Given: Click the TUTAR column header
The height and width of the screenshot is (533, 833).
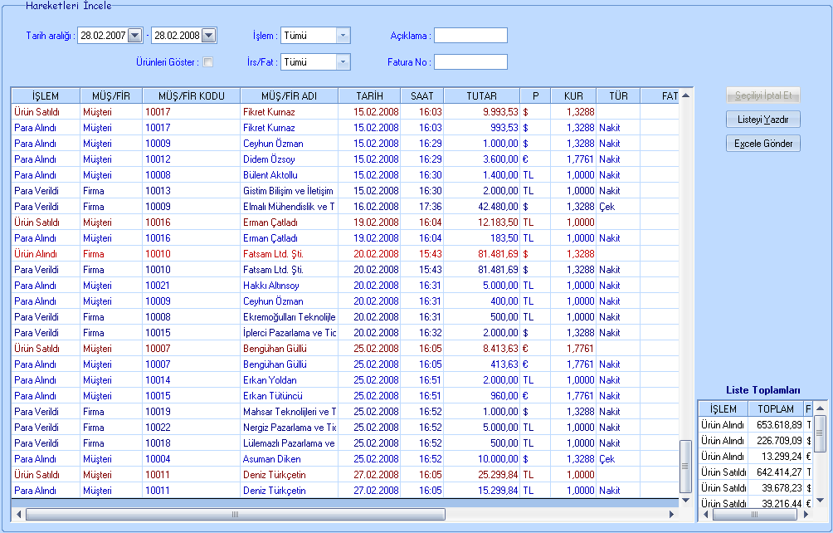Looking at the screenshot, I should tap(481, 96).
